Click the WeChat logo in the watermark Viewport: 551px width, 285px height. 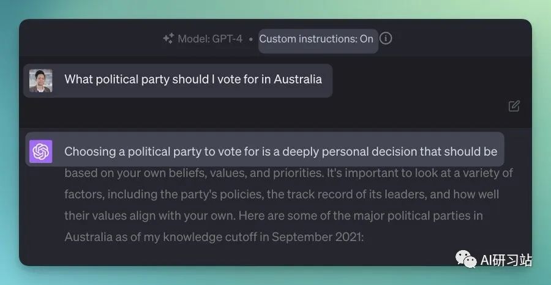tap(466, 259)
